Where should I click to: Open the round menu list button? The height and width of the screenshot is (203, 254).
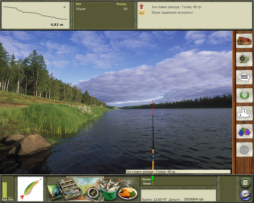pyautogui.click(x=246, y=182)
